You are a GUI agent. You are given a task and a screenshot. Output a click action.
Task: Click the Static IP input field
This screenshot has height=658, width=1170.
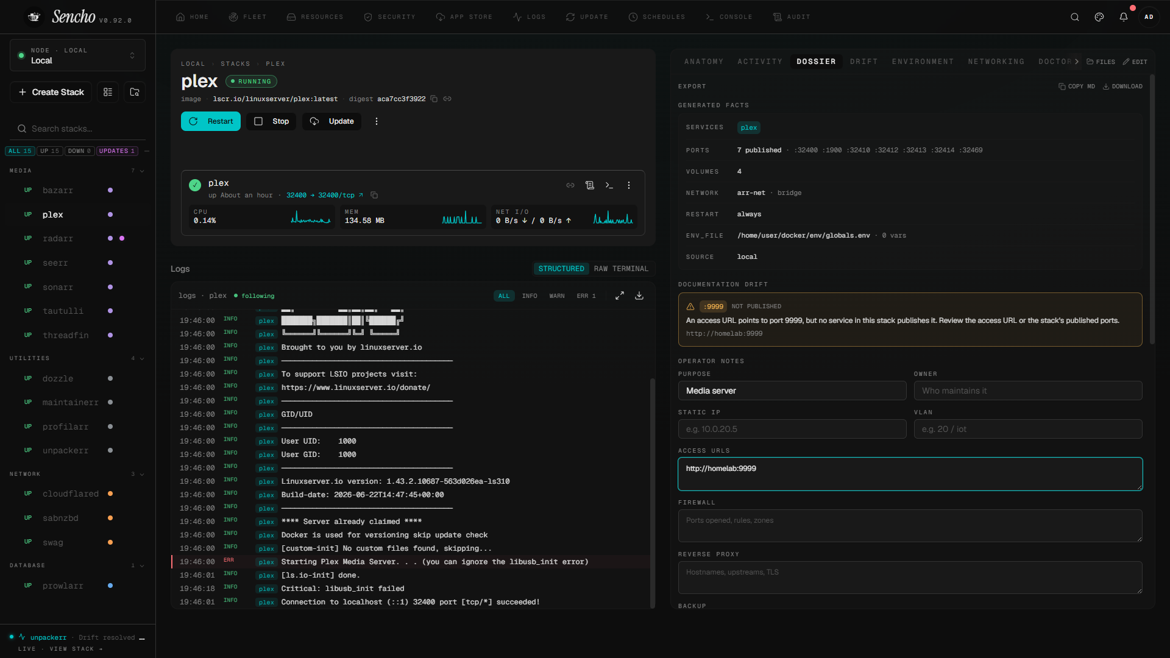click(792, 429)
